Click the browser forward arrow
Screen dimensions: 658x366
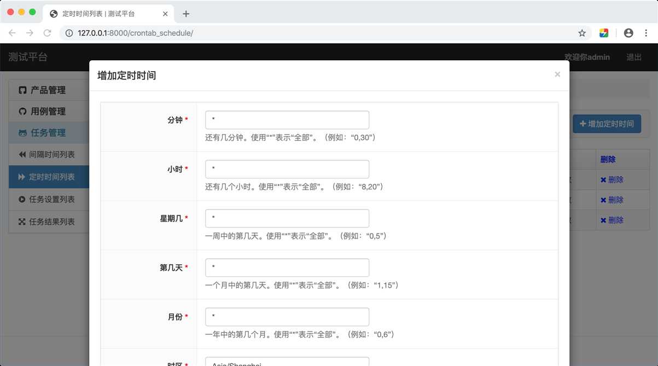[30, 33]
